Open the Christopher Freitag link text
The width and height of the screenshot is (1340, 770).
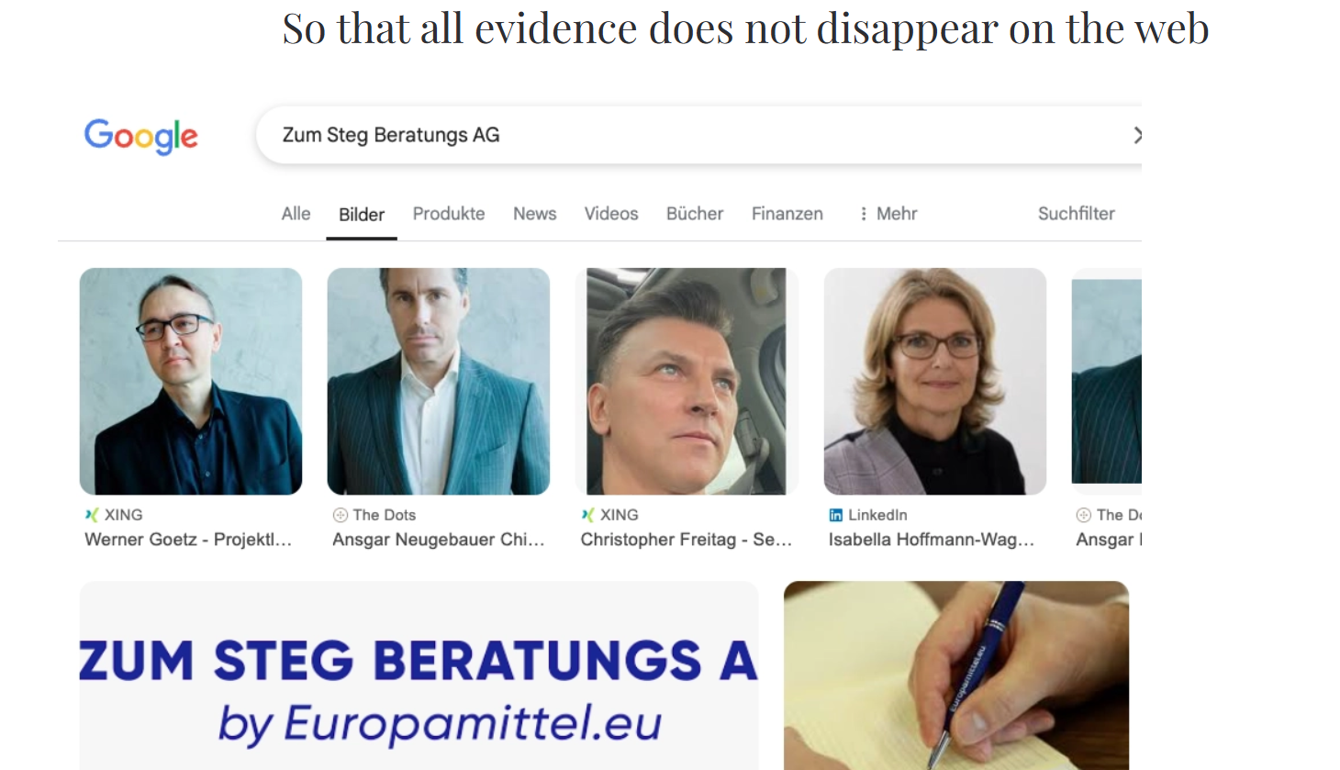[x=686, y=540]
